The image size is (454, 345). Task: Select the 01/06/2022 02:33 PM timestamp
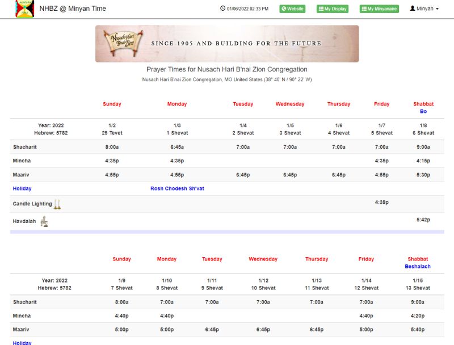(247, 9)
